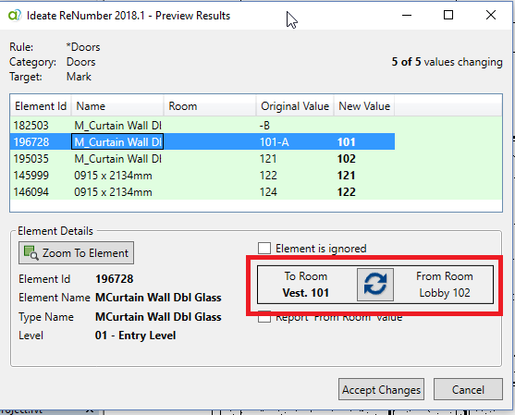Click the New Value column header
This screenshot has height=415, width=515.
point(364,106)
